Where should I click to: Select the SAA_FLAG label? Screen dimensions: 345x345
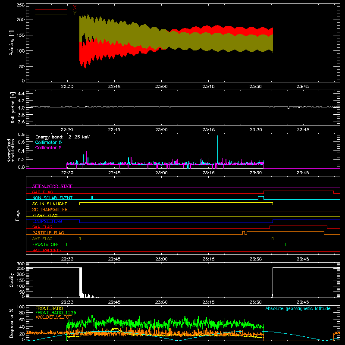coord(42,227)
